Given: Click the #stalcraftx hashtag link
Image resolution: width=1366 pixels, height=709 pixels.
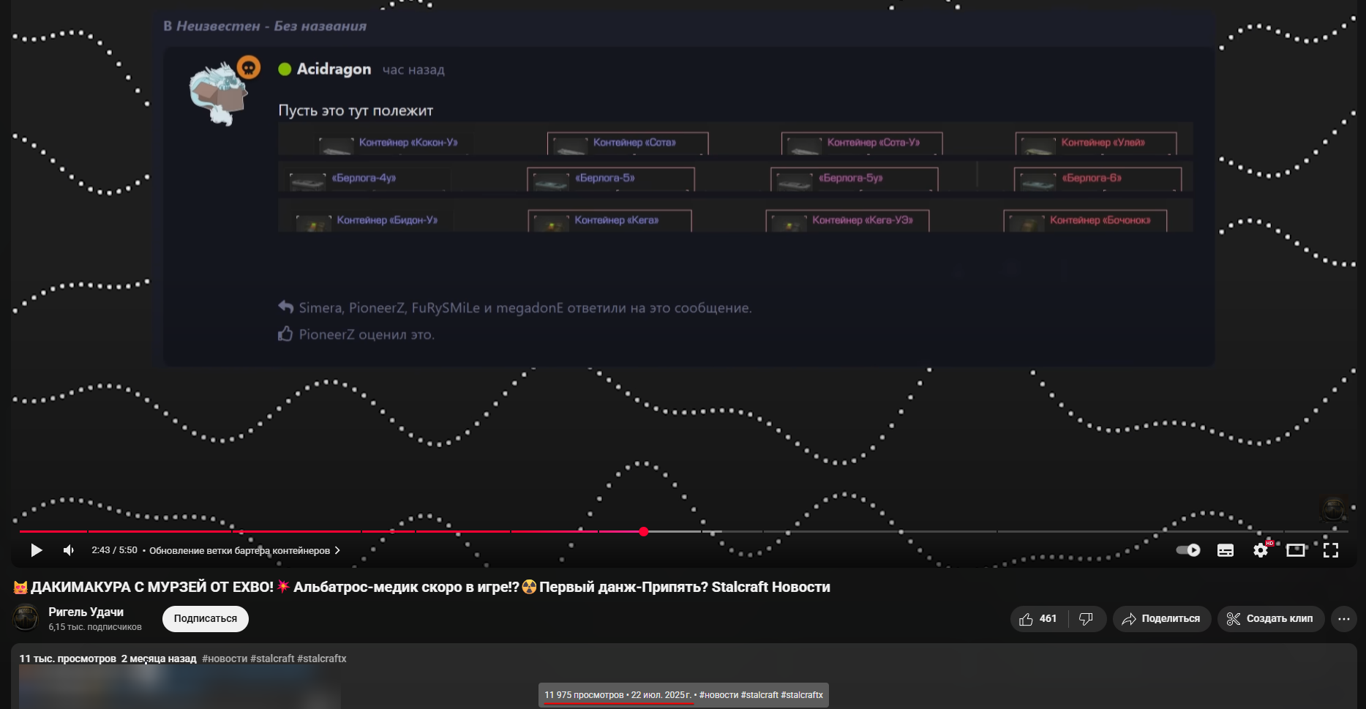Looking at the screenshot, I should coord(321,659).
